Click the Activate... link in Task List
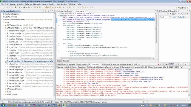Screen dimensions: 191x107 coord(182,17)
